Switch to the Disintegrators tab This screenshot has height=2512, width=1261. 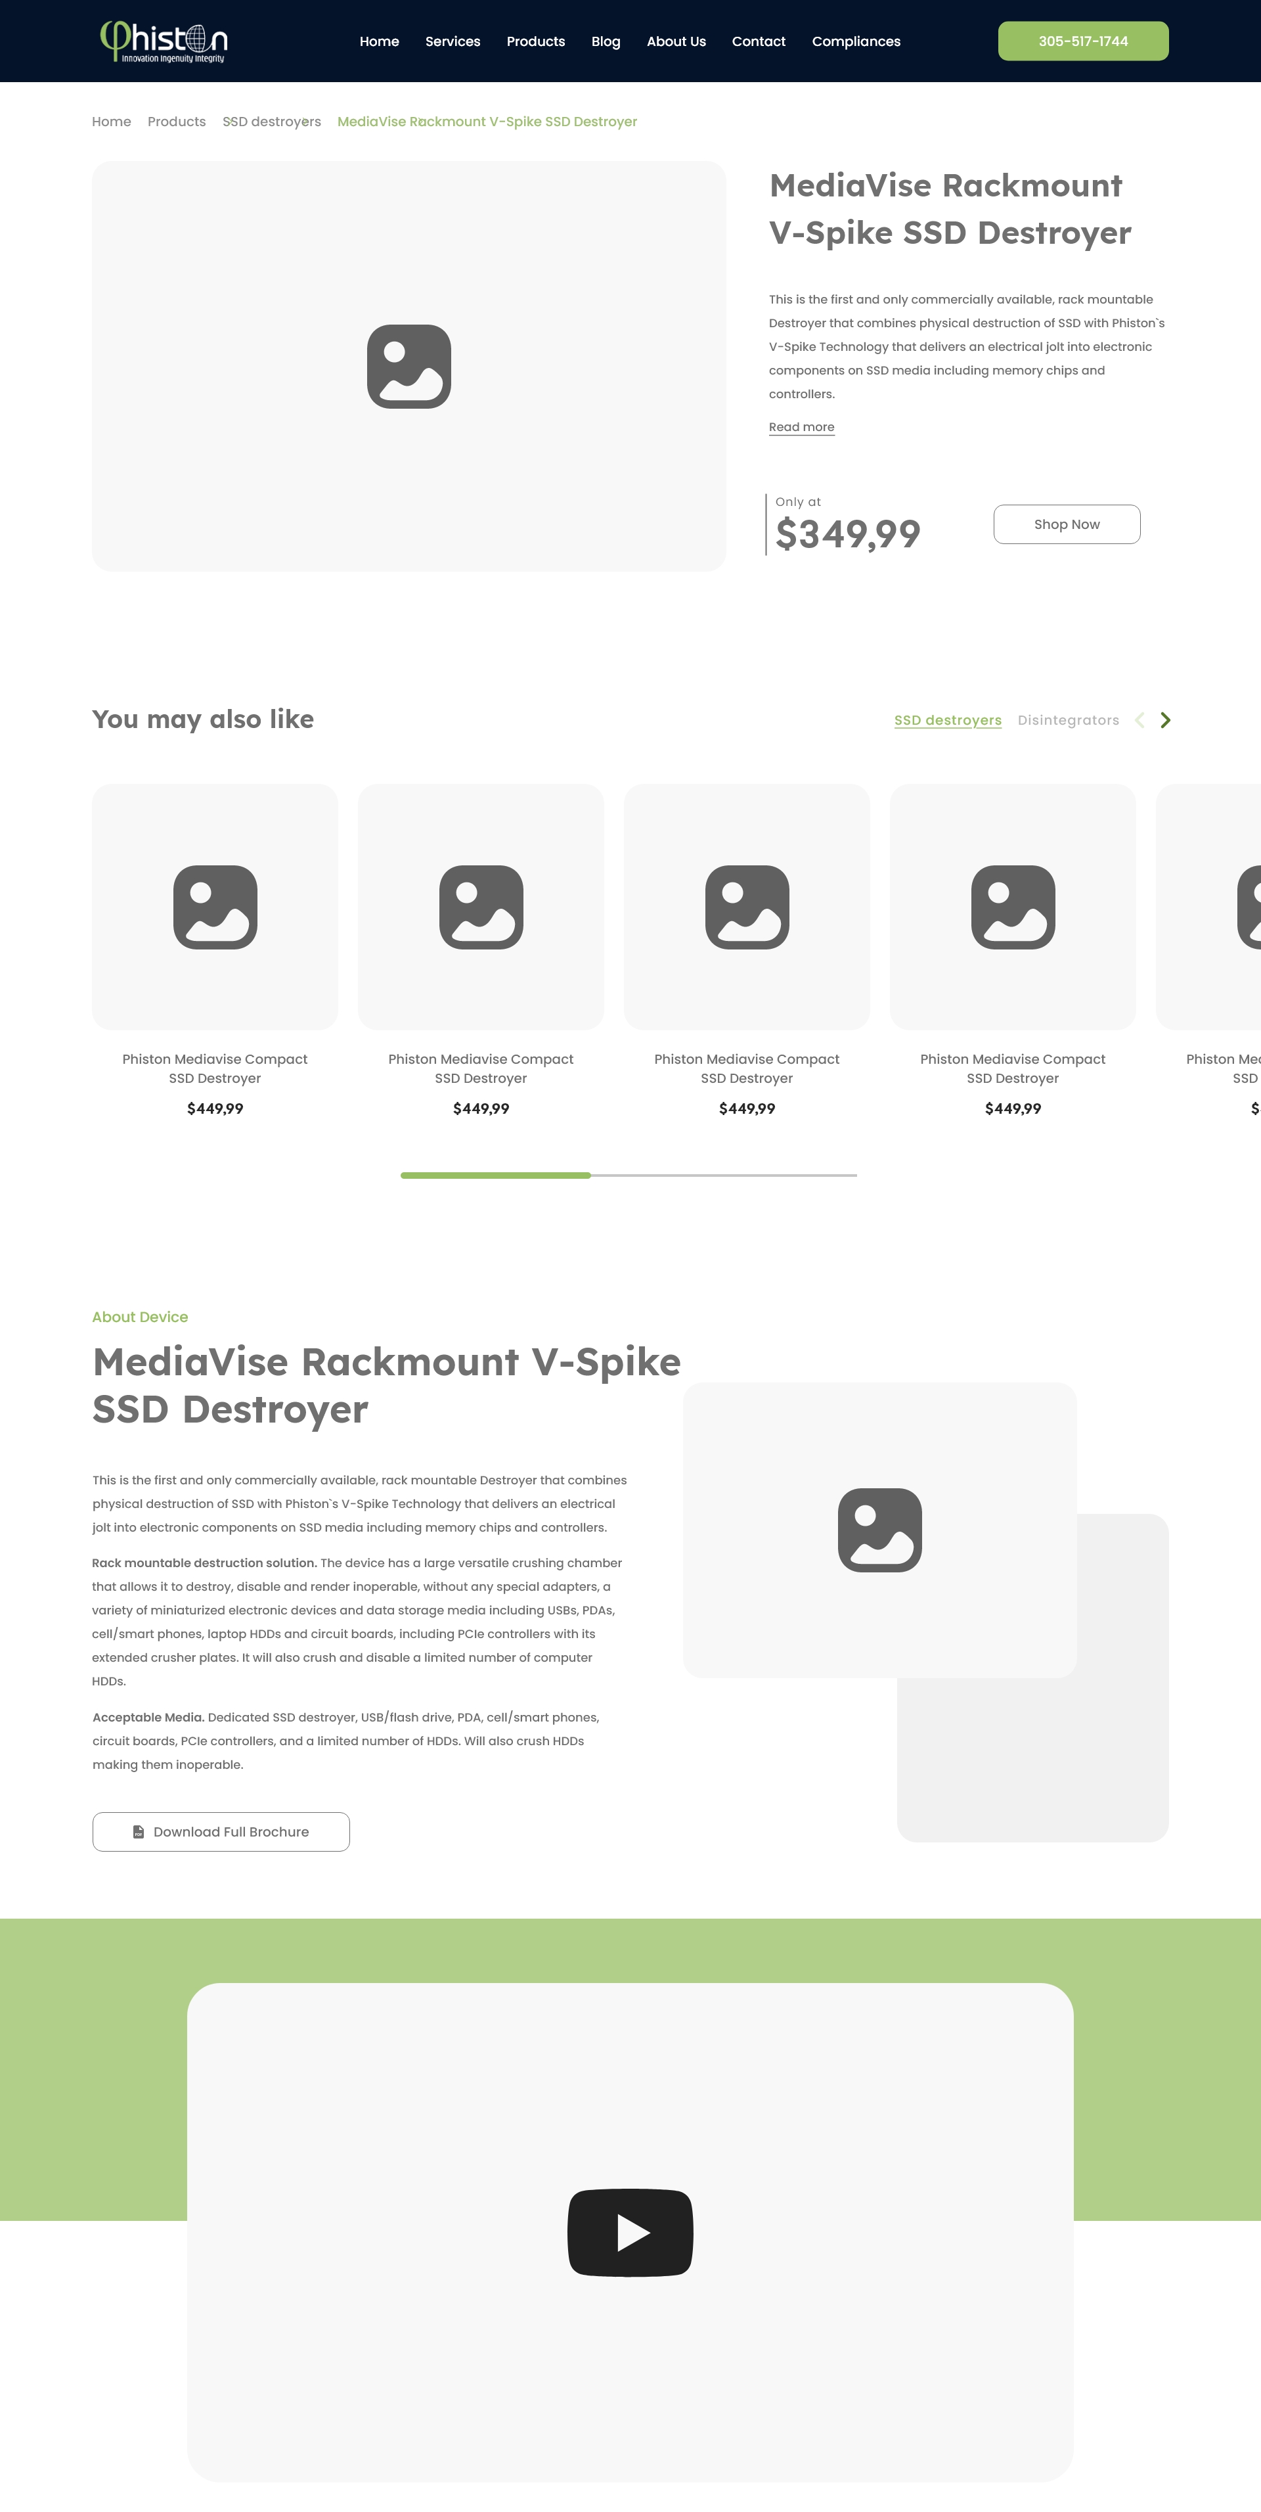(1068, 721)
